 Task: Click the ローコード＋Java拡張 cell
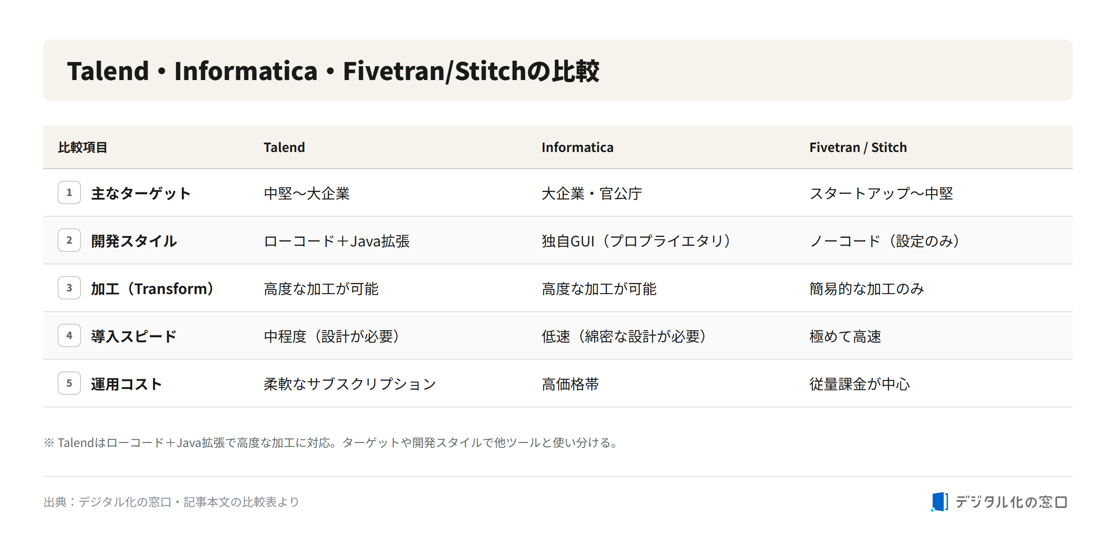337,241
